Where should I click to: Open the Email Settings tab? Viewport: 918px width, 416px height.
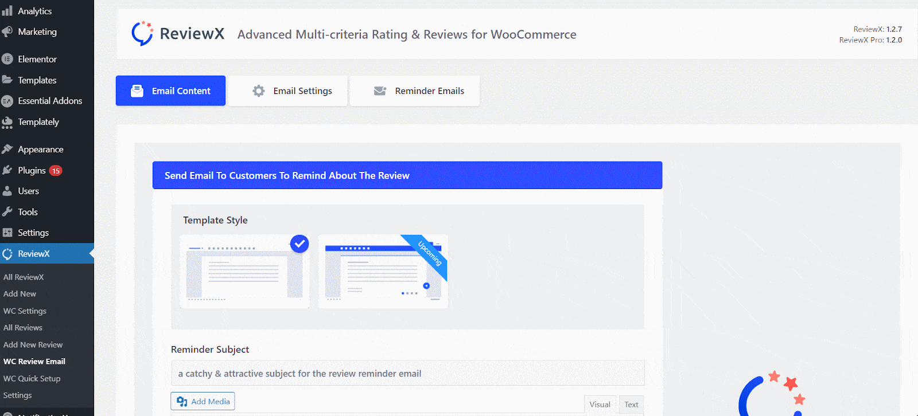point(288,91)
